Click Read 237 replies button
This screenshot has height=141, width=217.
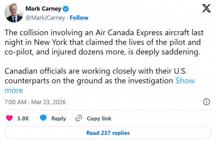(108, 133)
